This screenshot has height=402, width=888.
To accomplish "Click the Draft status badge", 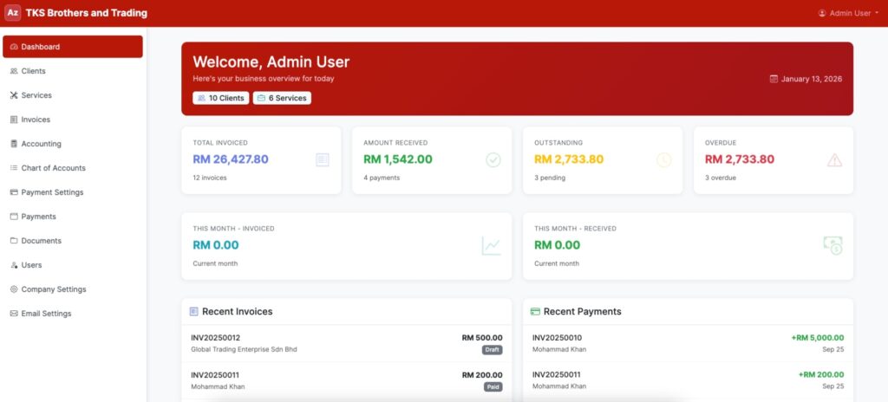I will pos(492,350).
